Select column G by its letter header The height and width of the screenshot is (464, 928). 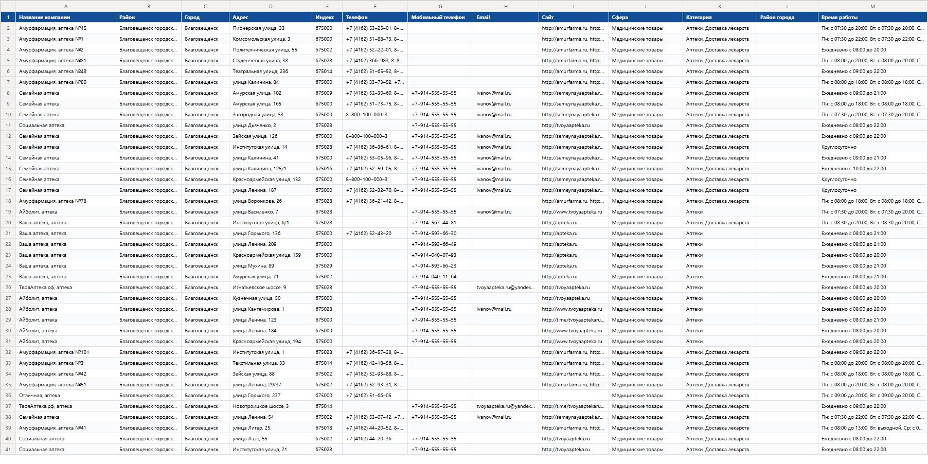point(440,6)
